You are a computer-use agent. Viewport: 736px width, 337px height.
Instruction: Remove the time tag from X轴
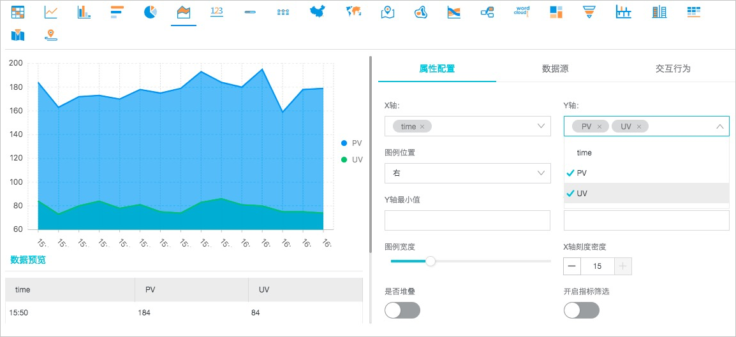tap(422, 127)
